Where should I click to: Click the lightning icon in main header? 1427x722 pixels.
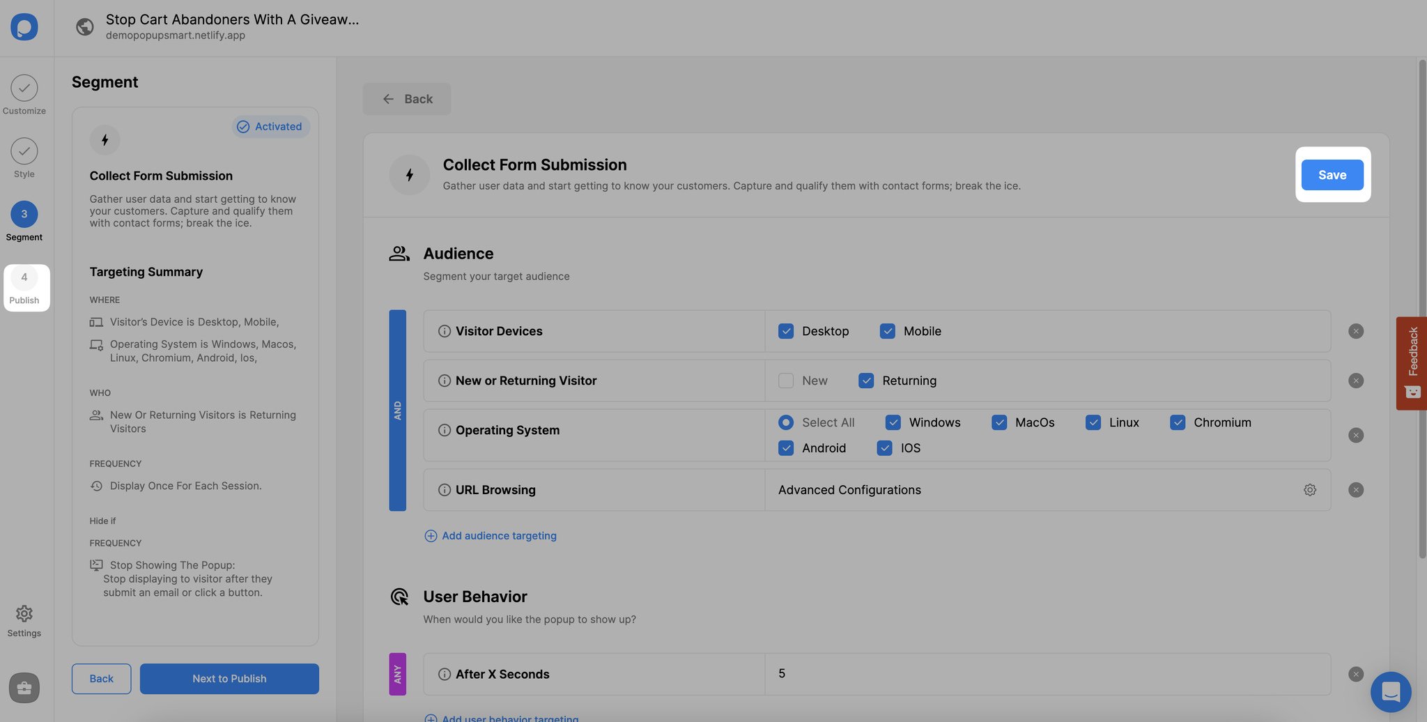click(x=410, y=175)
